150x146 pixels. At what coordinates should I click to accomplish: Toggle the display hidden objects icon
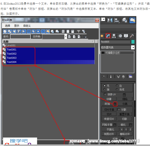pos(57,31)
